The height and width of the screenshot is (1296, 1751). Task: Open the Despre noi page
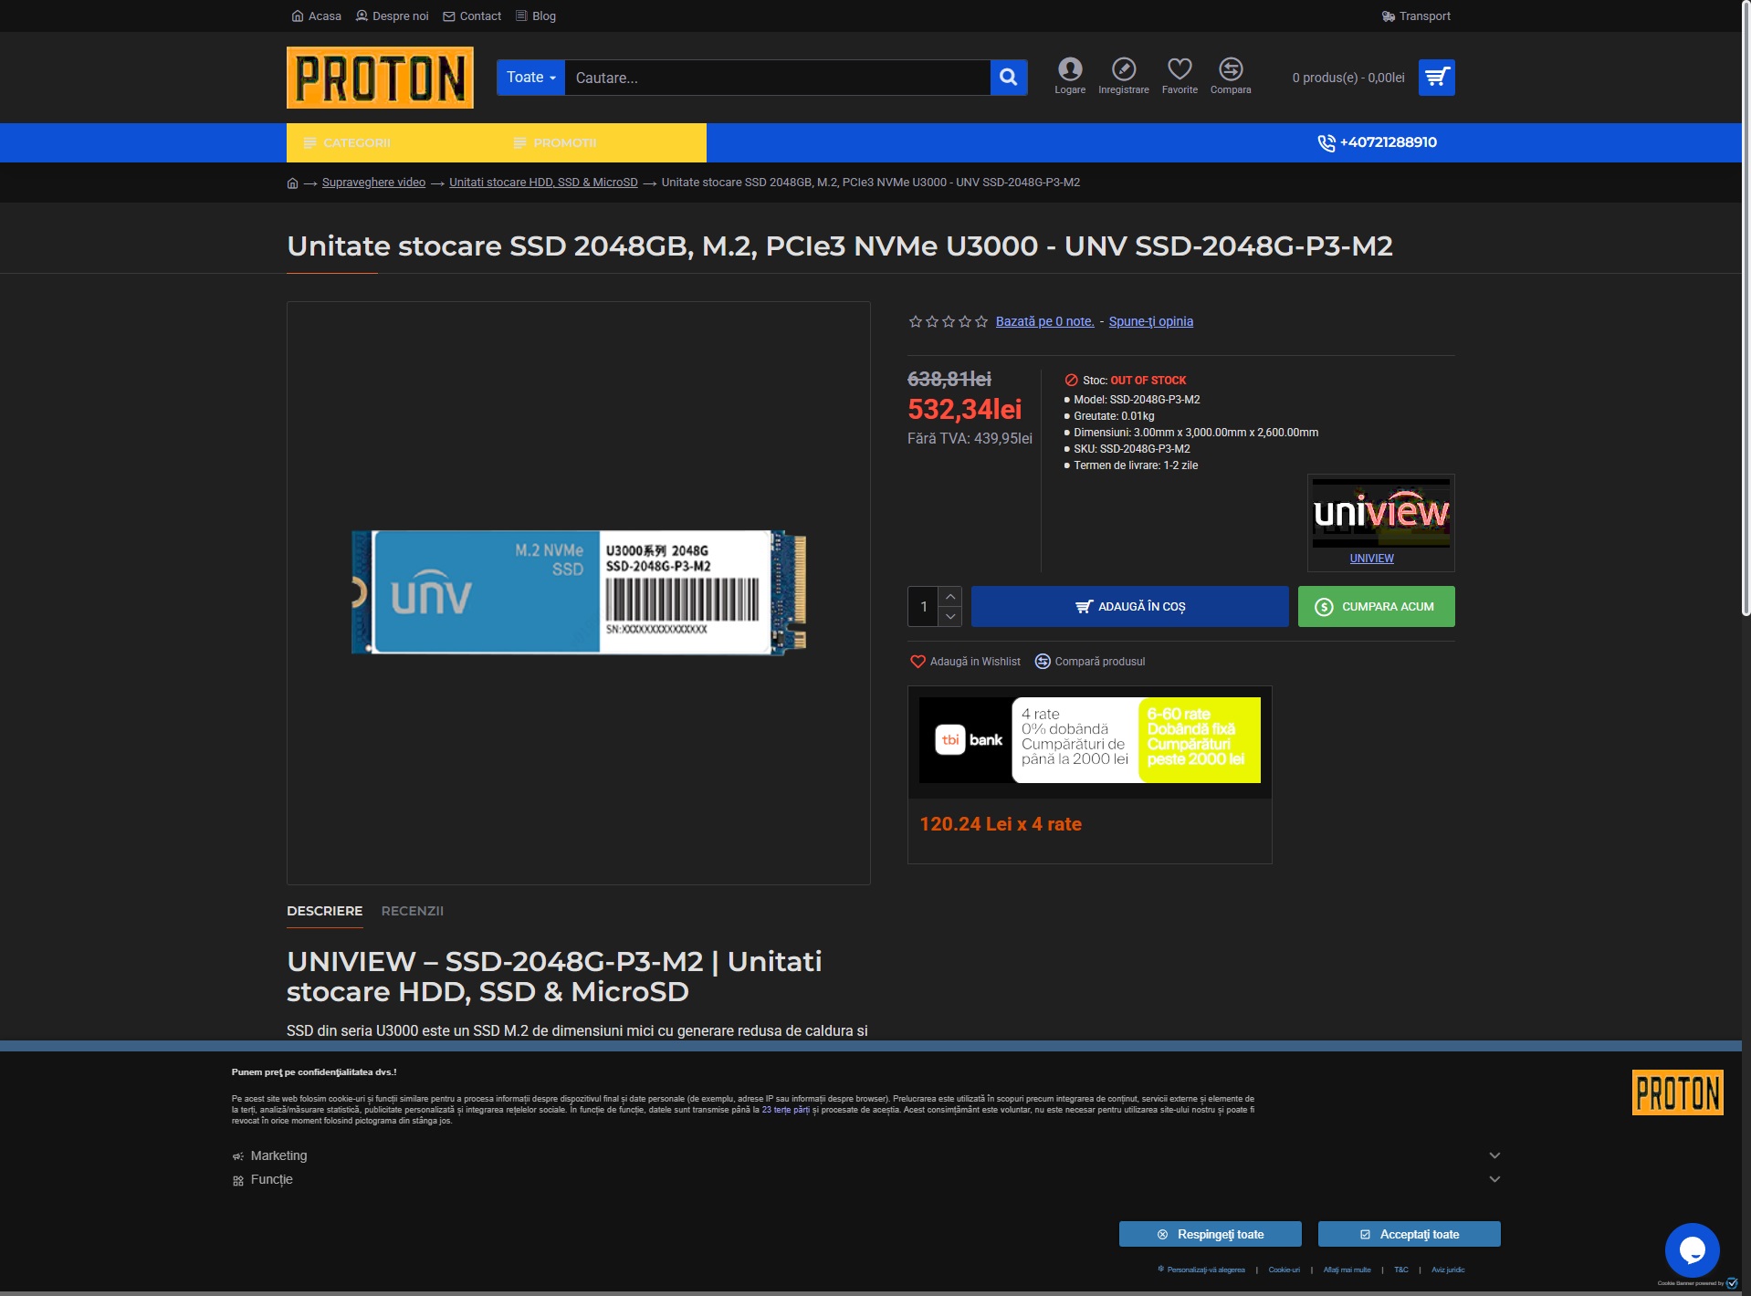point(392,16)
